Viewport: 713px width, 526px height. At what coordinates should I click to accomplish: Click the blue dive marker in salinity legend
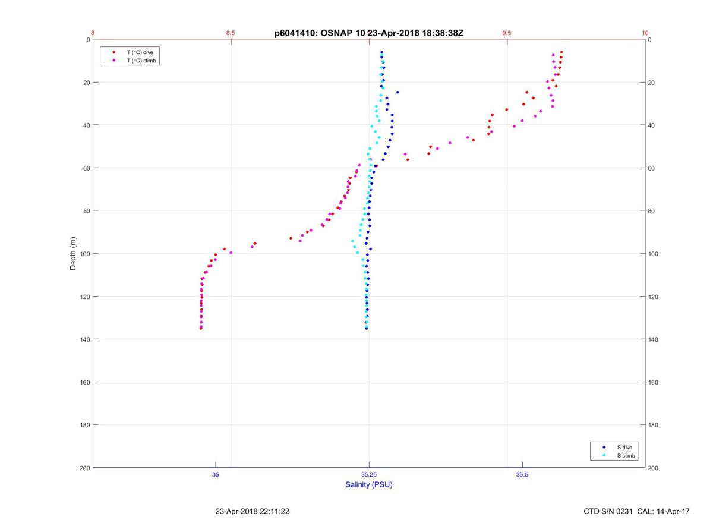tap(604, 447)
